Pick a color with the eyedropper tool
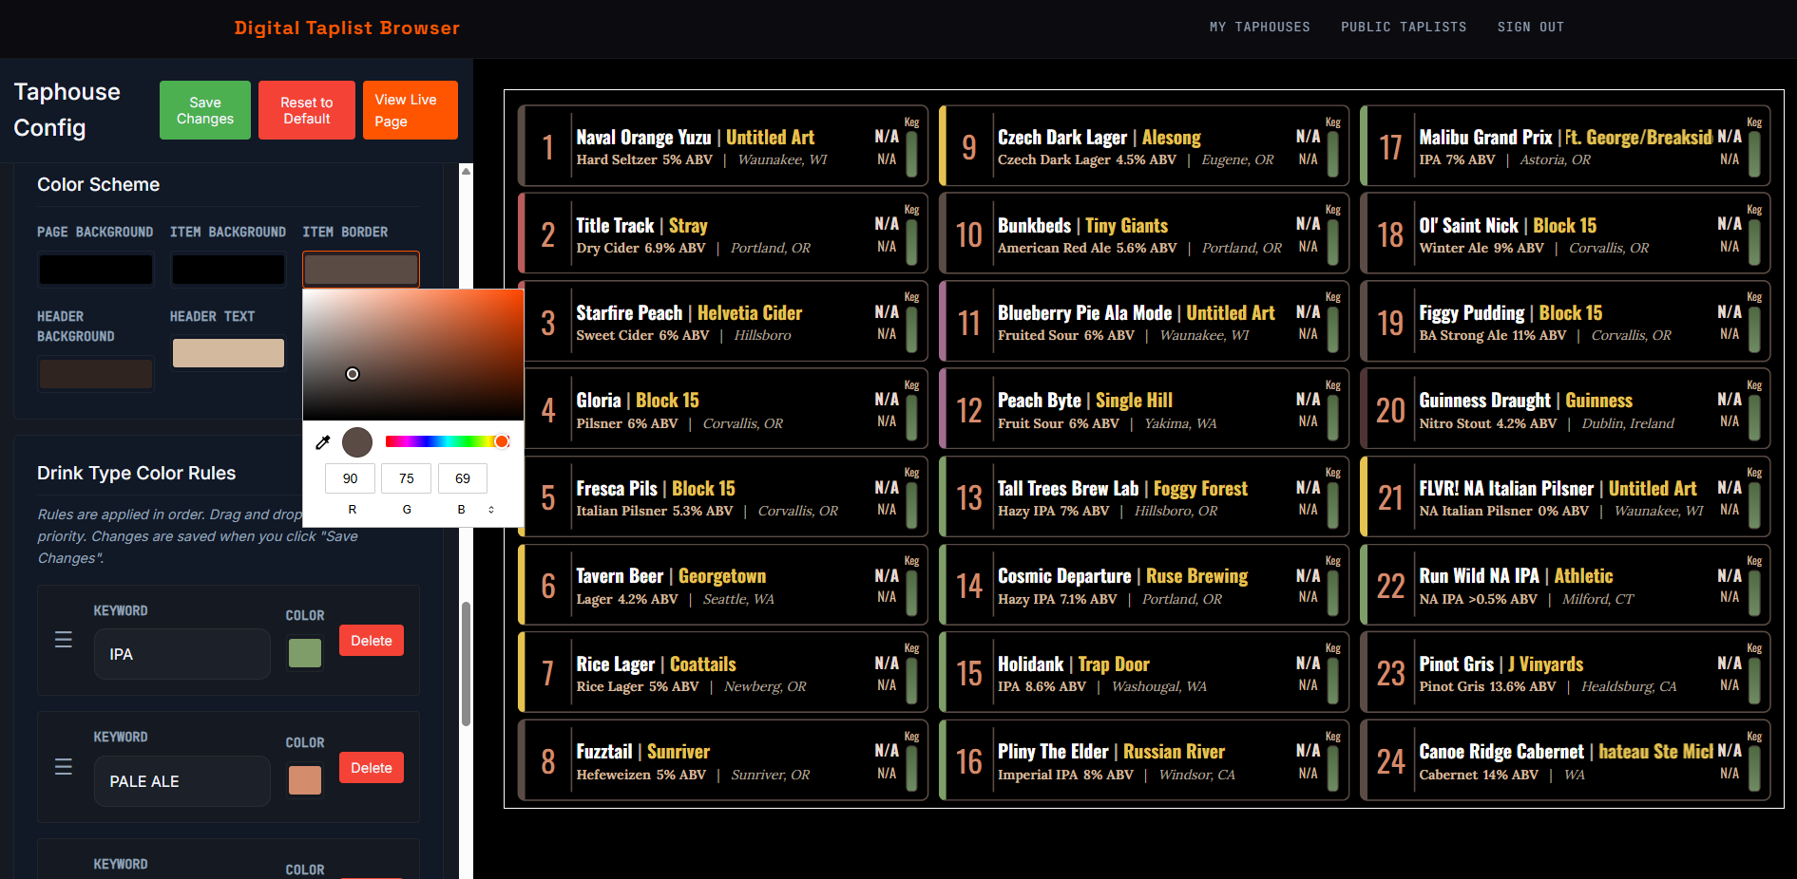This screenshot has height=879, width=1797. [323, 442]
